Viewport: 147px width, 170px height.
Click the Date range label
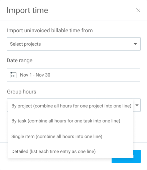pyautogui.click(x=20, y=61)
